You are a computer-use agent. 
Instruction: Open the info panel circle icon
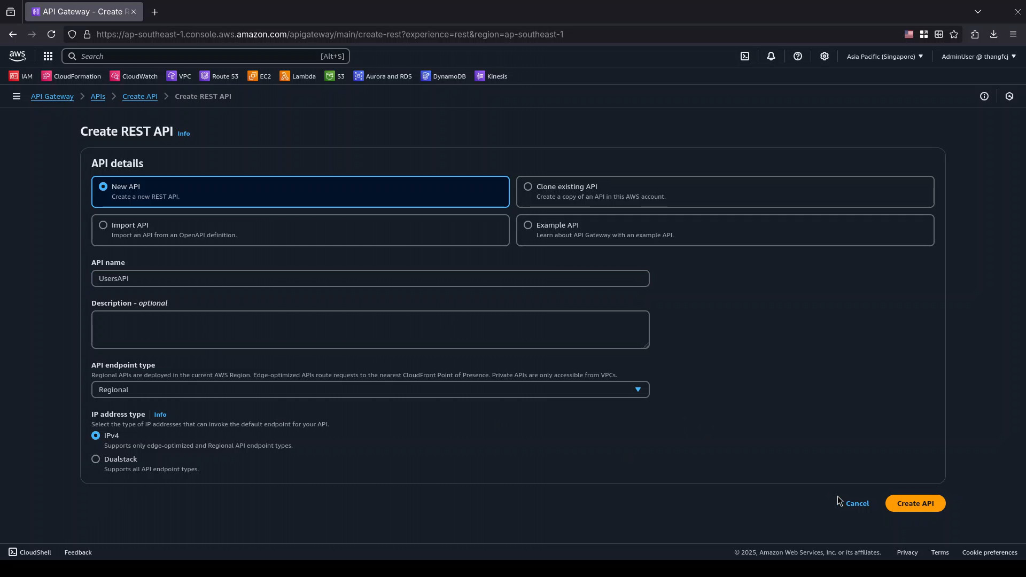click(x=984, y=97)
